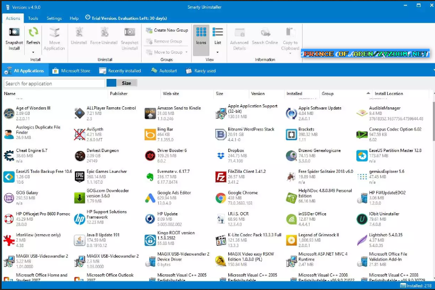This screenshot has width=435, height=290.
Task: Click the Uninstall ribbon icon
Action: pyautogui.click(x=79, y=32)
